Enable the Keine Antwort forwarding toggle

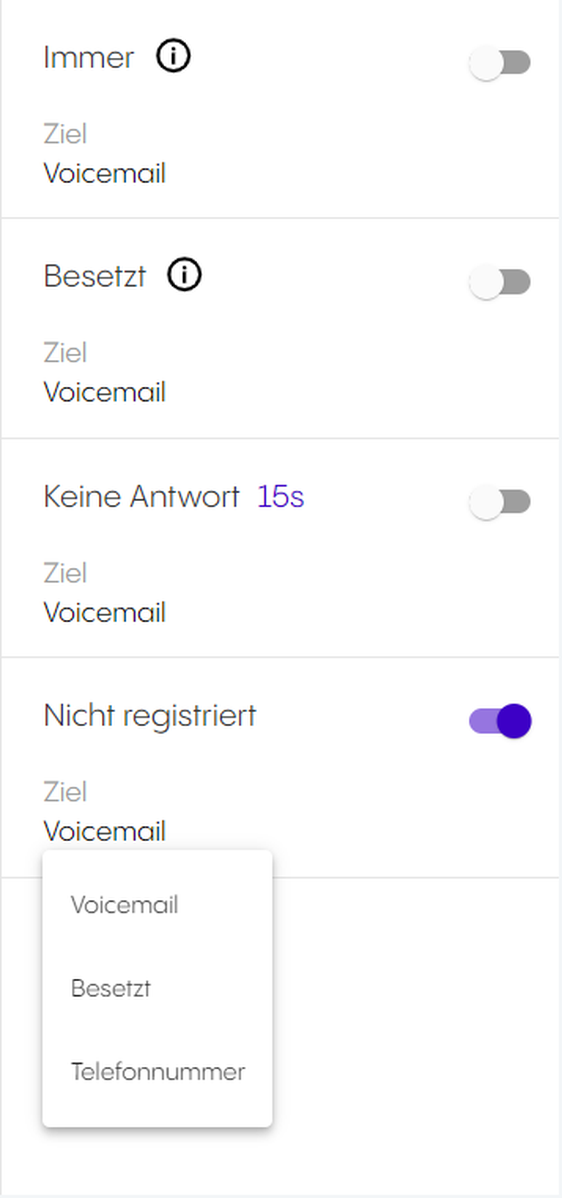coord(500,502)
